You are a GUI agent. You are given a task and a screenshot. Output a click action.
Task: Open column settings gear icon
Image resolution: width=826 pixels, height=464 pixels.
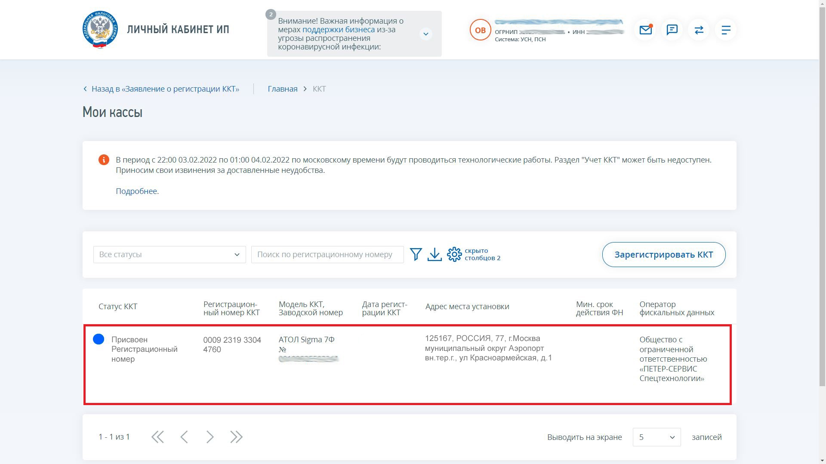[454, 255]
